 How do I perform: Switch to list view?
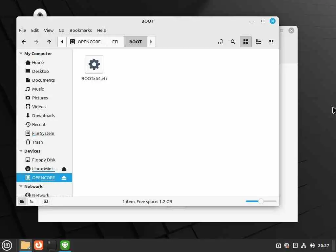point(259,42)
